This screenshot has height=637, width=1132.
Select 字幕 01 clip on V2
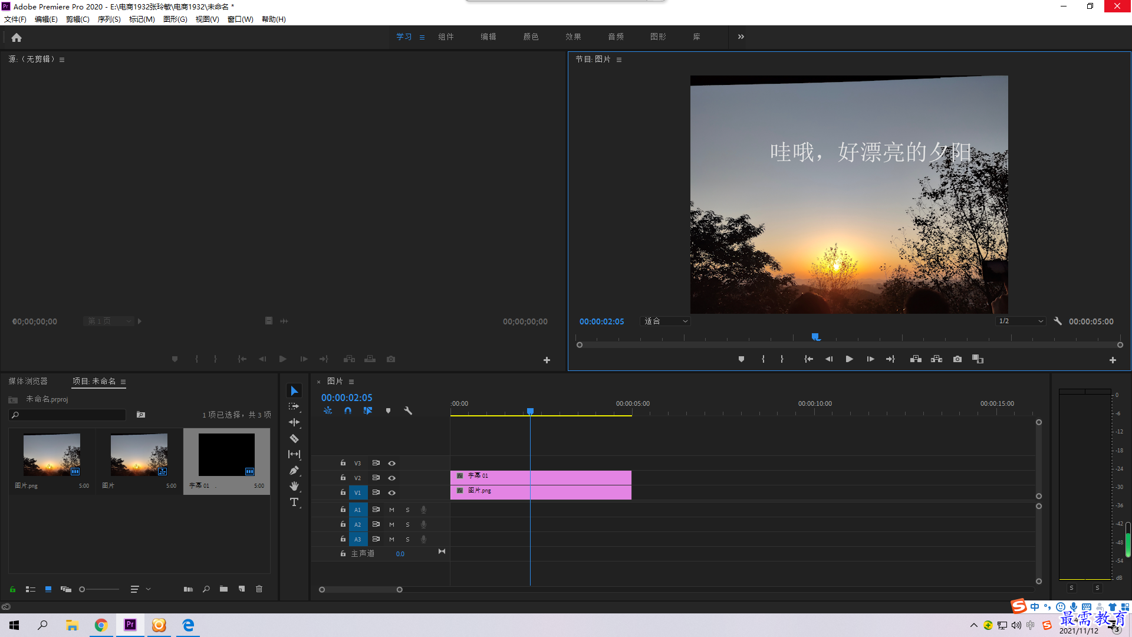(541, 477)
